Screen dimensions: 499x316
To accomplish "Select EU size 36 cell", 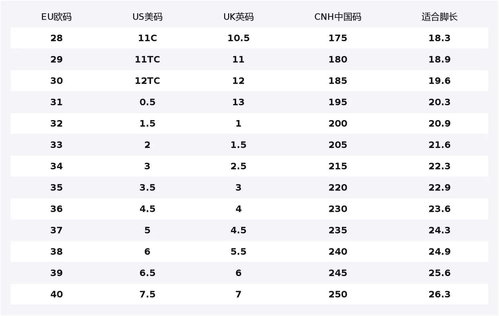I will (x=57, y=209).
